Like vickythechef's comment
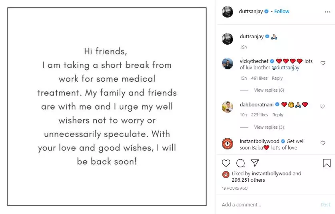Viewport: 335px width, 214px height. pyautogui.click(x=323, y=63)
